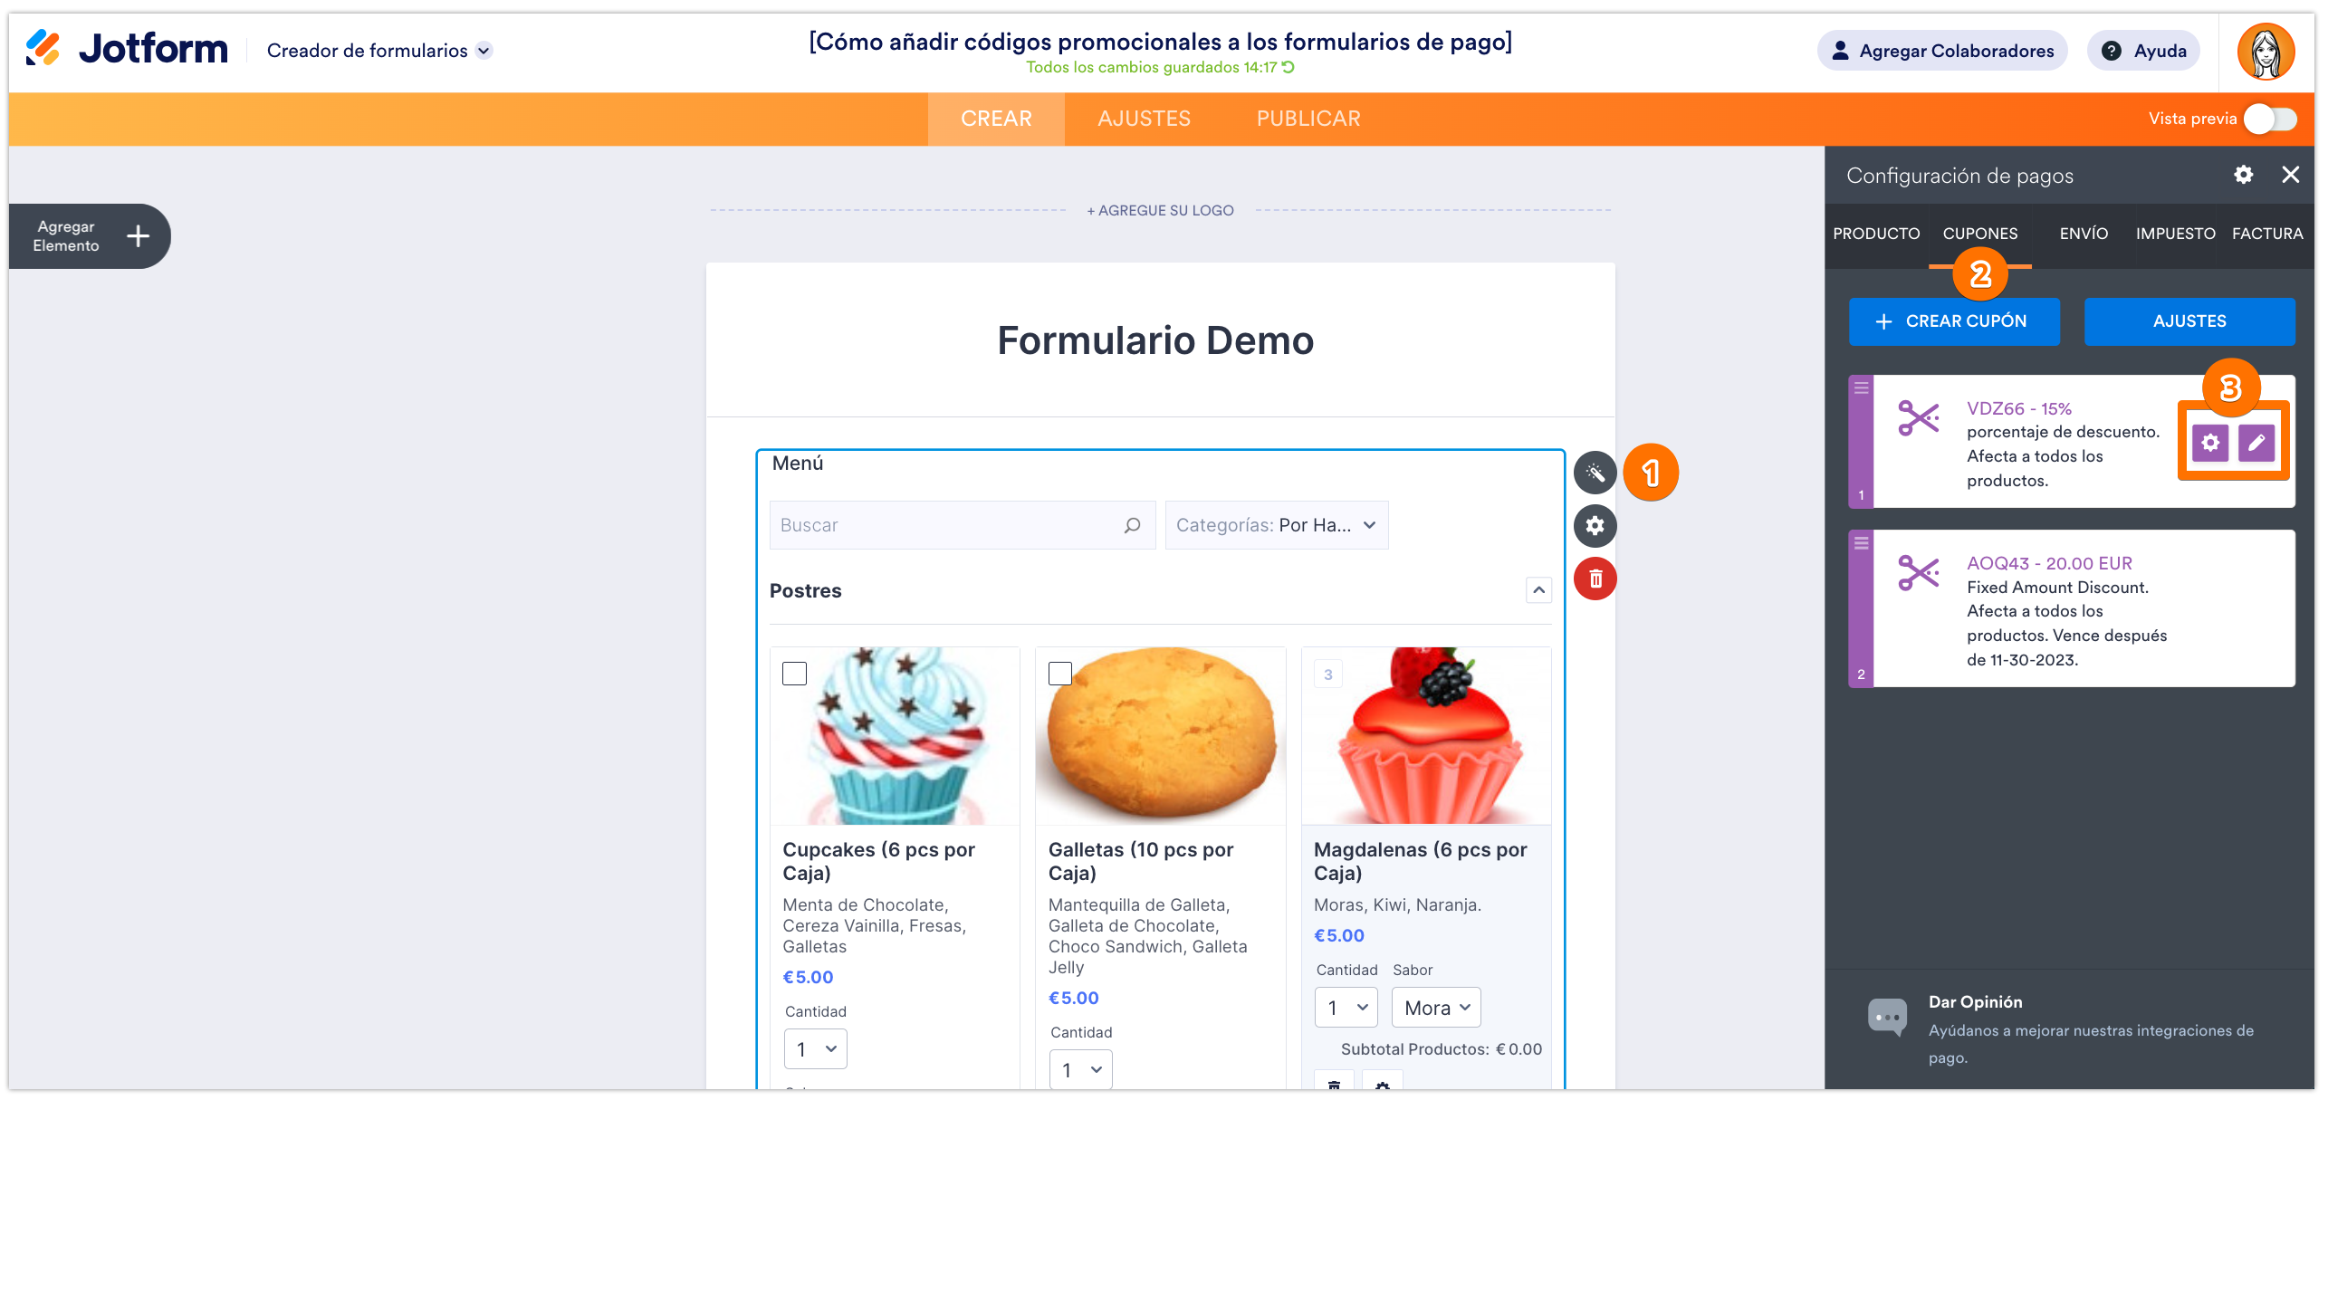Viewport: 2328px width, 1301px height.
Task: Switch to the ENVÍO tab
Action: tap(2083, 234)
